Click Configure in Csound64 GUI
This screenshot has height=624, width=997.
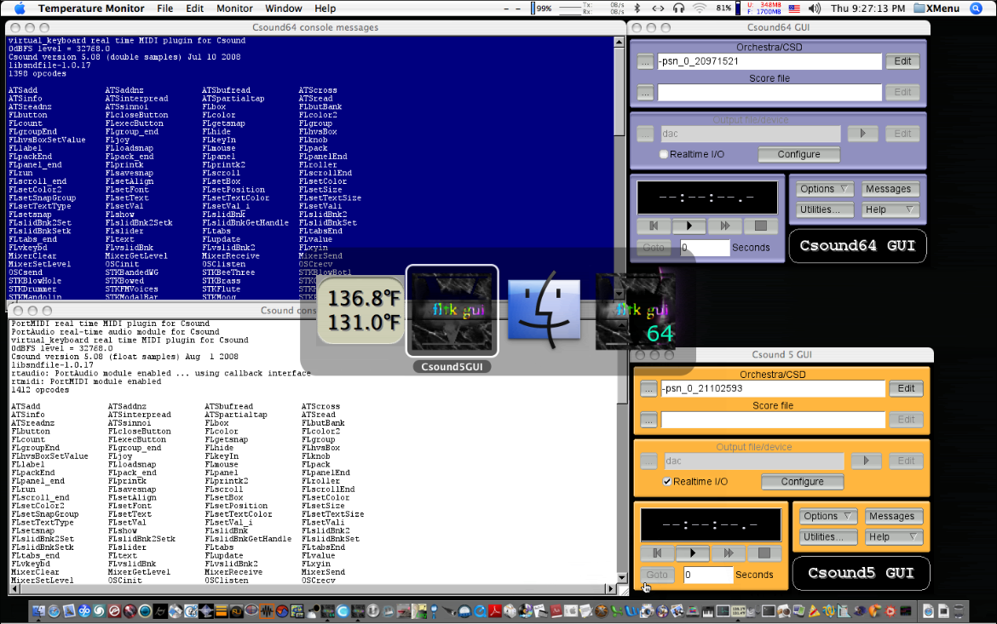click(x=798, y=154)
